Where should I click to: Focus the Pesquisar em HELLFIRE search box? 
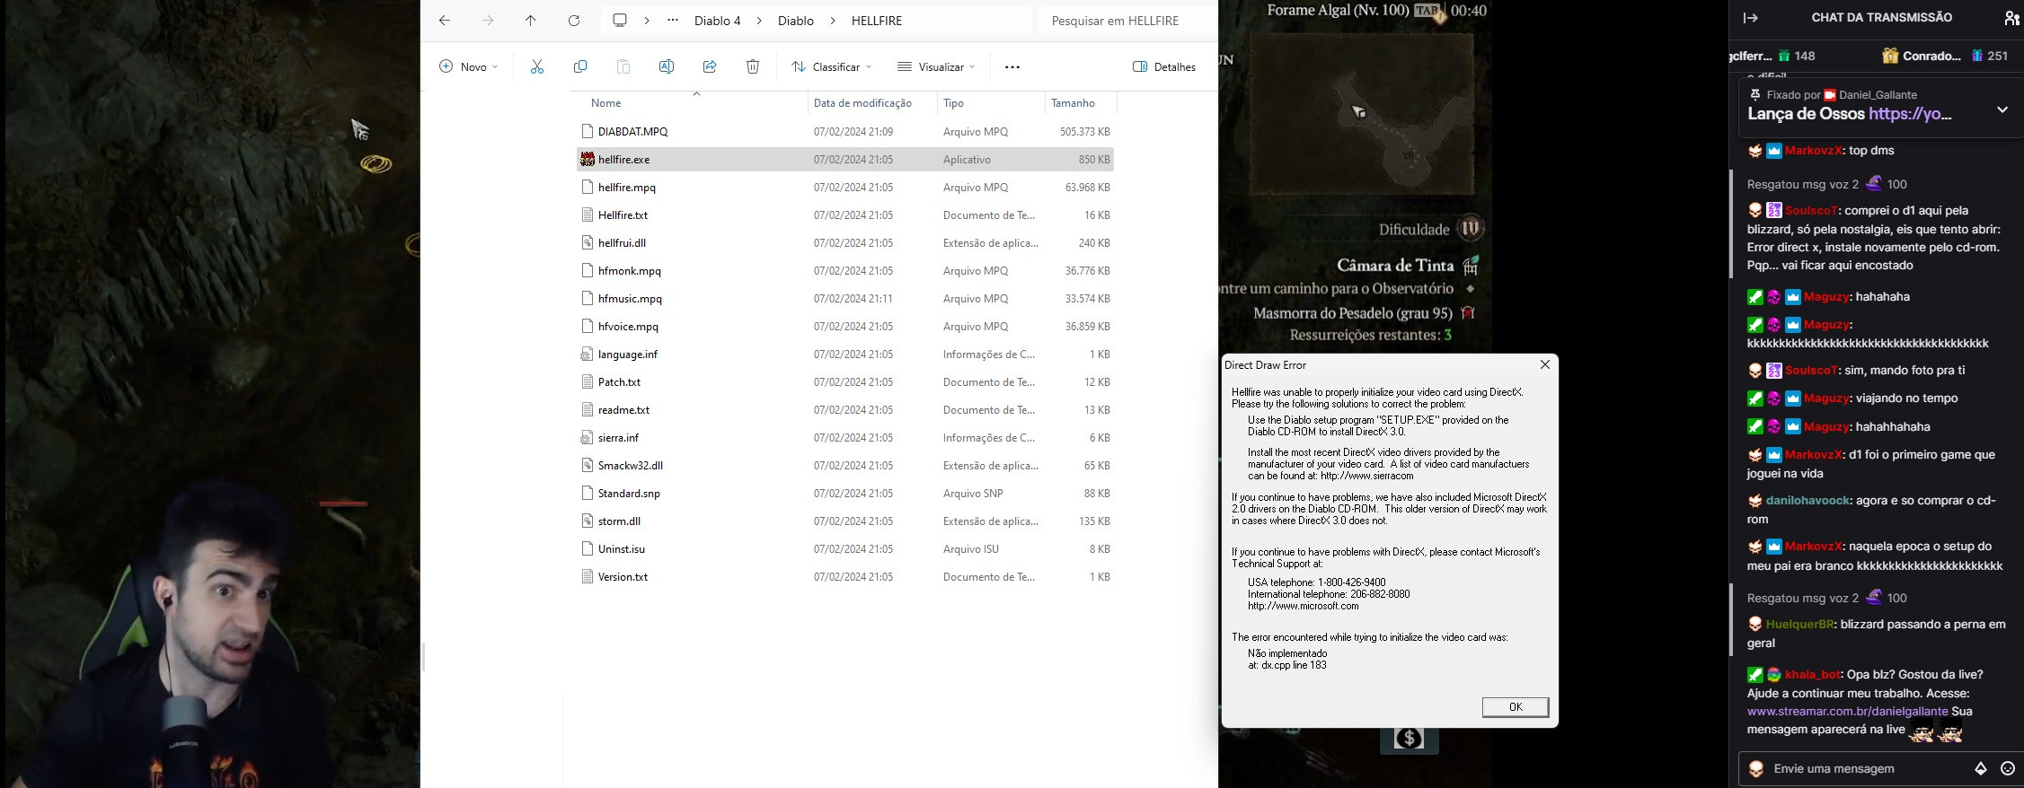[1127, 21]
